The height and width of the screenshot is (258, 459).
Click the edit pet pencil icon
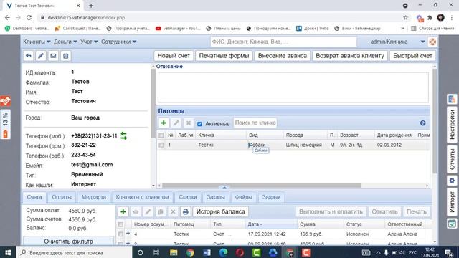176,123
